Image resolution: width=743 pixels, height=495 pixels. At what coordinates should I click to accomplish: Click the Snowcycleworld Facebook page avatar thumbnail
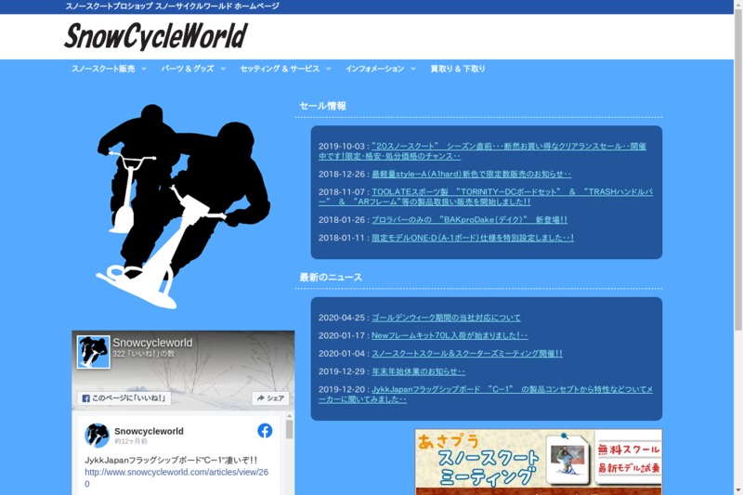point(94,352)
